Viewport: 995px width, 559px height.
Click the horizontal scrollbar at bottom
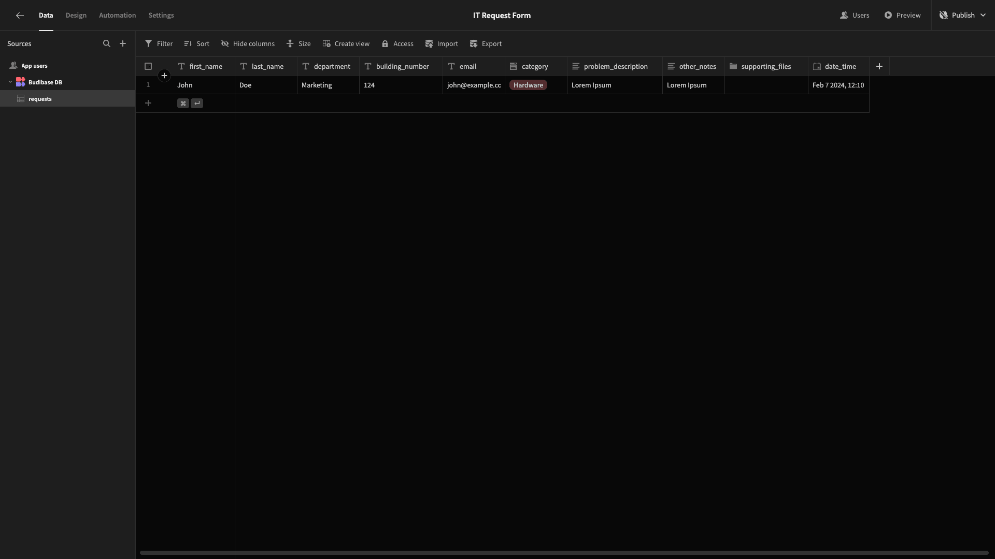pos(564,553)
